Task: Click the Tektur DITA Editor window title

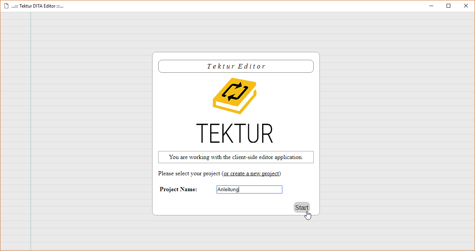Action: (37, 6)
